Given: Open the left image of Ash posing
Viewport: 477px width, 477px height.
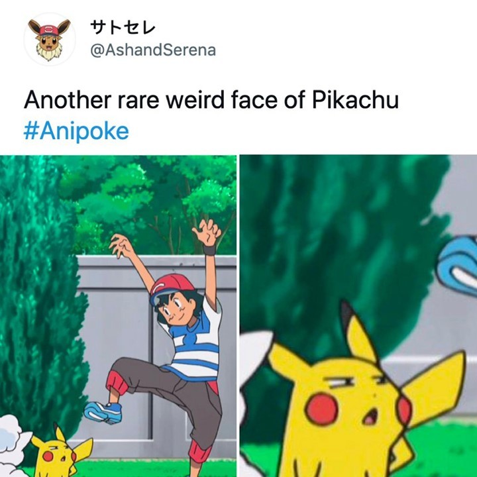Looking at the screenshot, I should click(118, 316).
